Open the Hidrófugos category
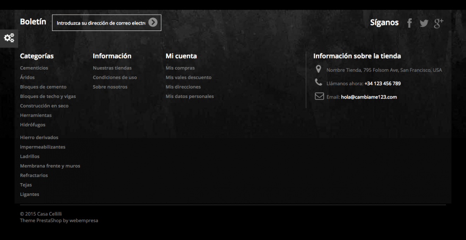The image size is (466, 240). point(33,125)
